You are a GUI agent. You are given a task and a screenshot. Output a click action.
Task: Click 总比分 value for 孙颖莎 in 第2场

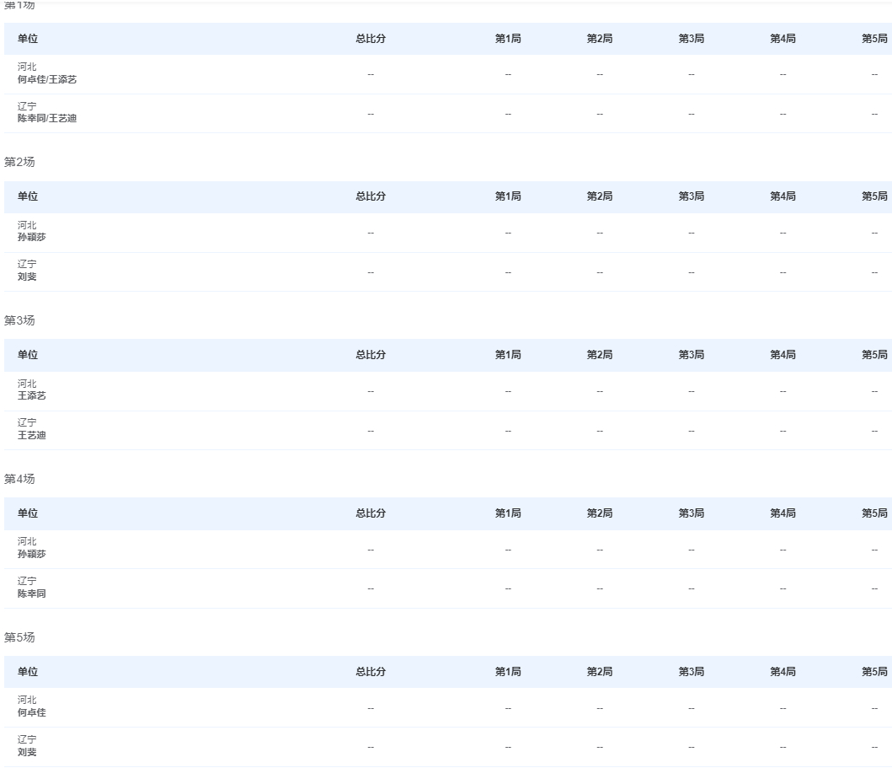point(371,233)
